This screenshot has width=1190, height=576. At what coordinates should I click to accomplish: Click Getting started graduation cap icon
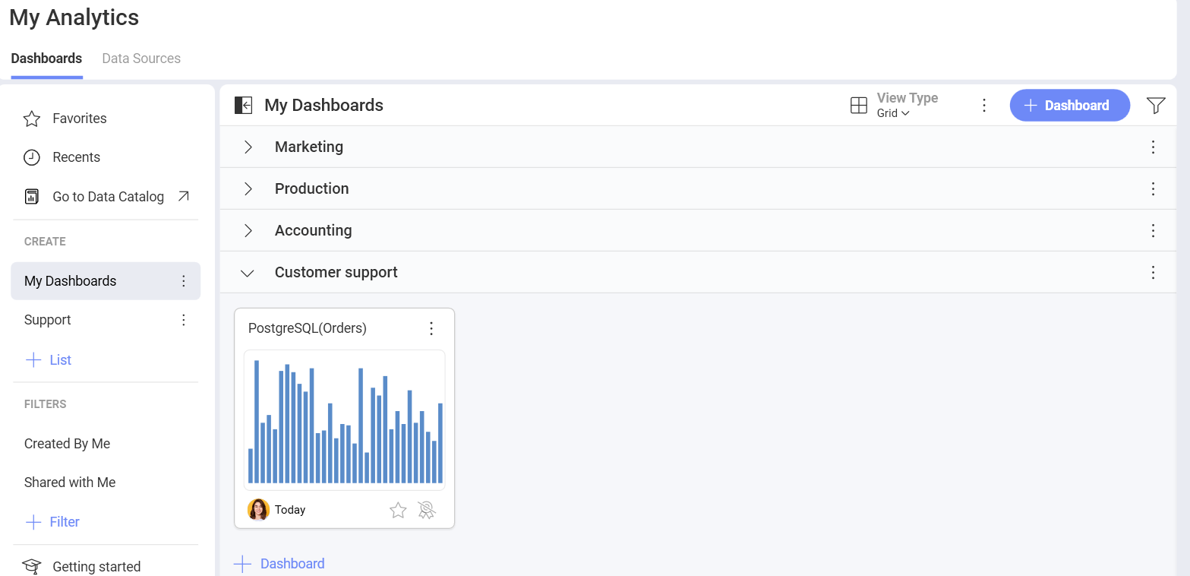31,567
